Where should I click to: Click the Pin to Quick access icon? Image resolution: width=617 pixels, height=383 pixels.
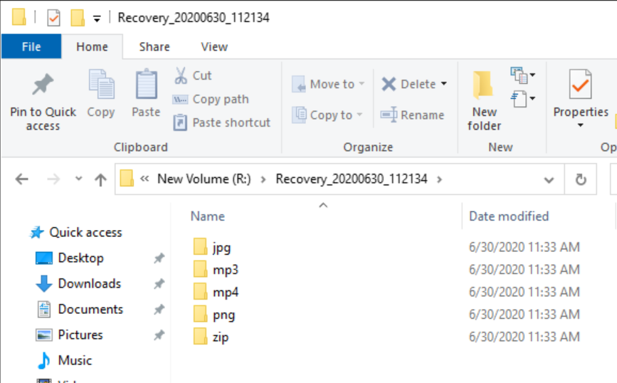43,87
